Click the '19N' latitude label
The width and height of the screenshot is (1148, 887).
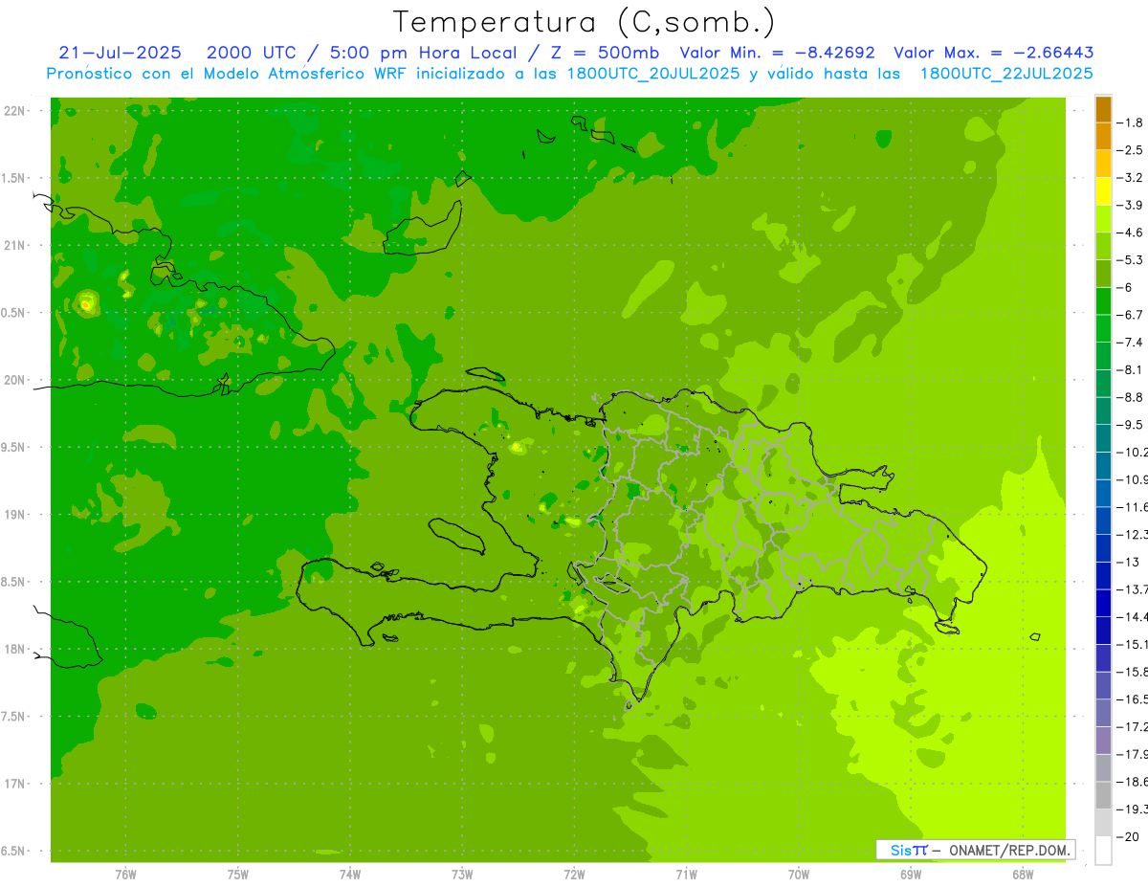[13, 515]
